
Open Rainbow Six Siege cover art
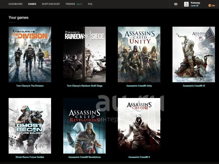[x=84, y=54]
